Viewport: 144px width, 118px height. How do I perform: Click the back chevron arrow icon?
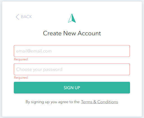(x=17, y=17)
